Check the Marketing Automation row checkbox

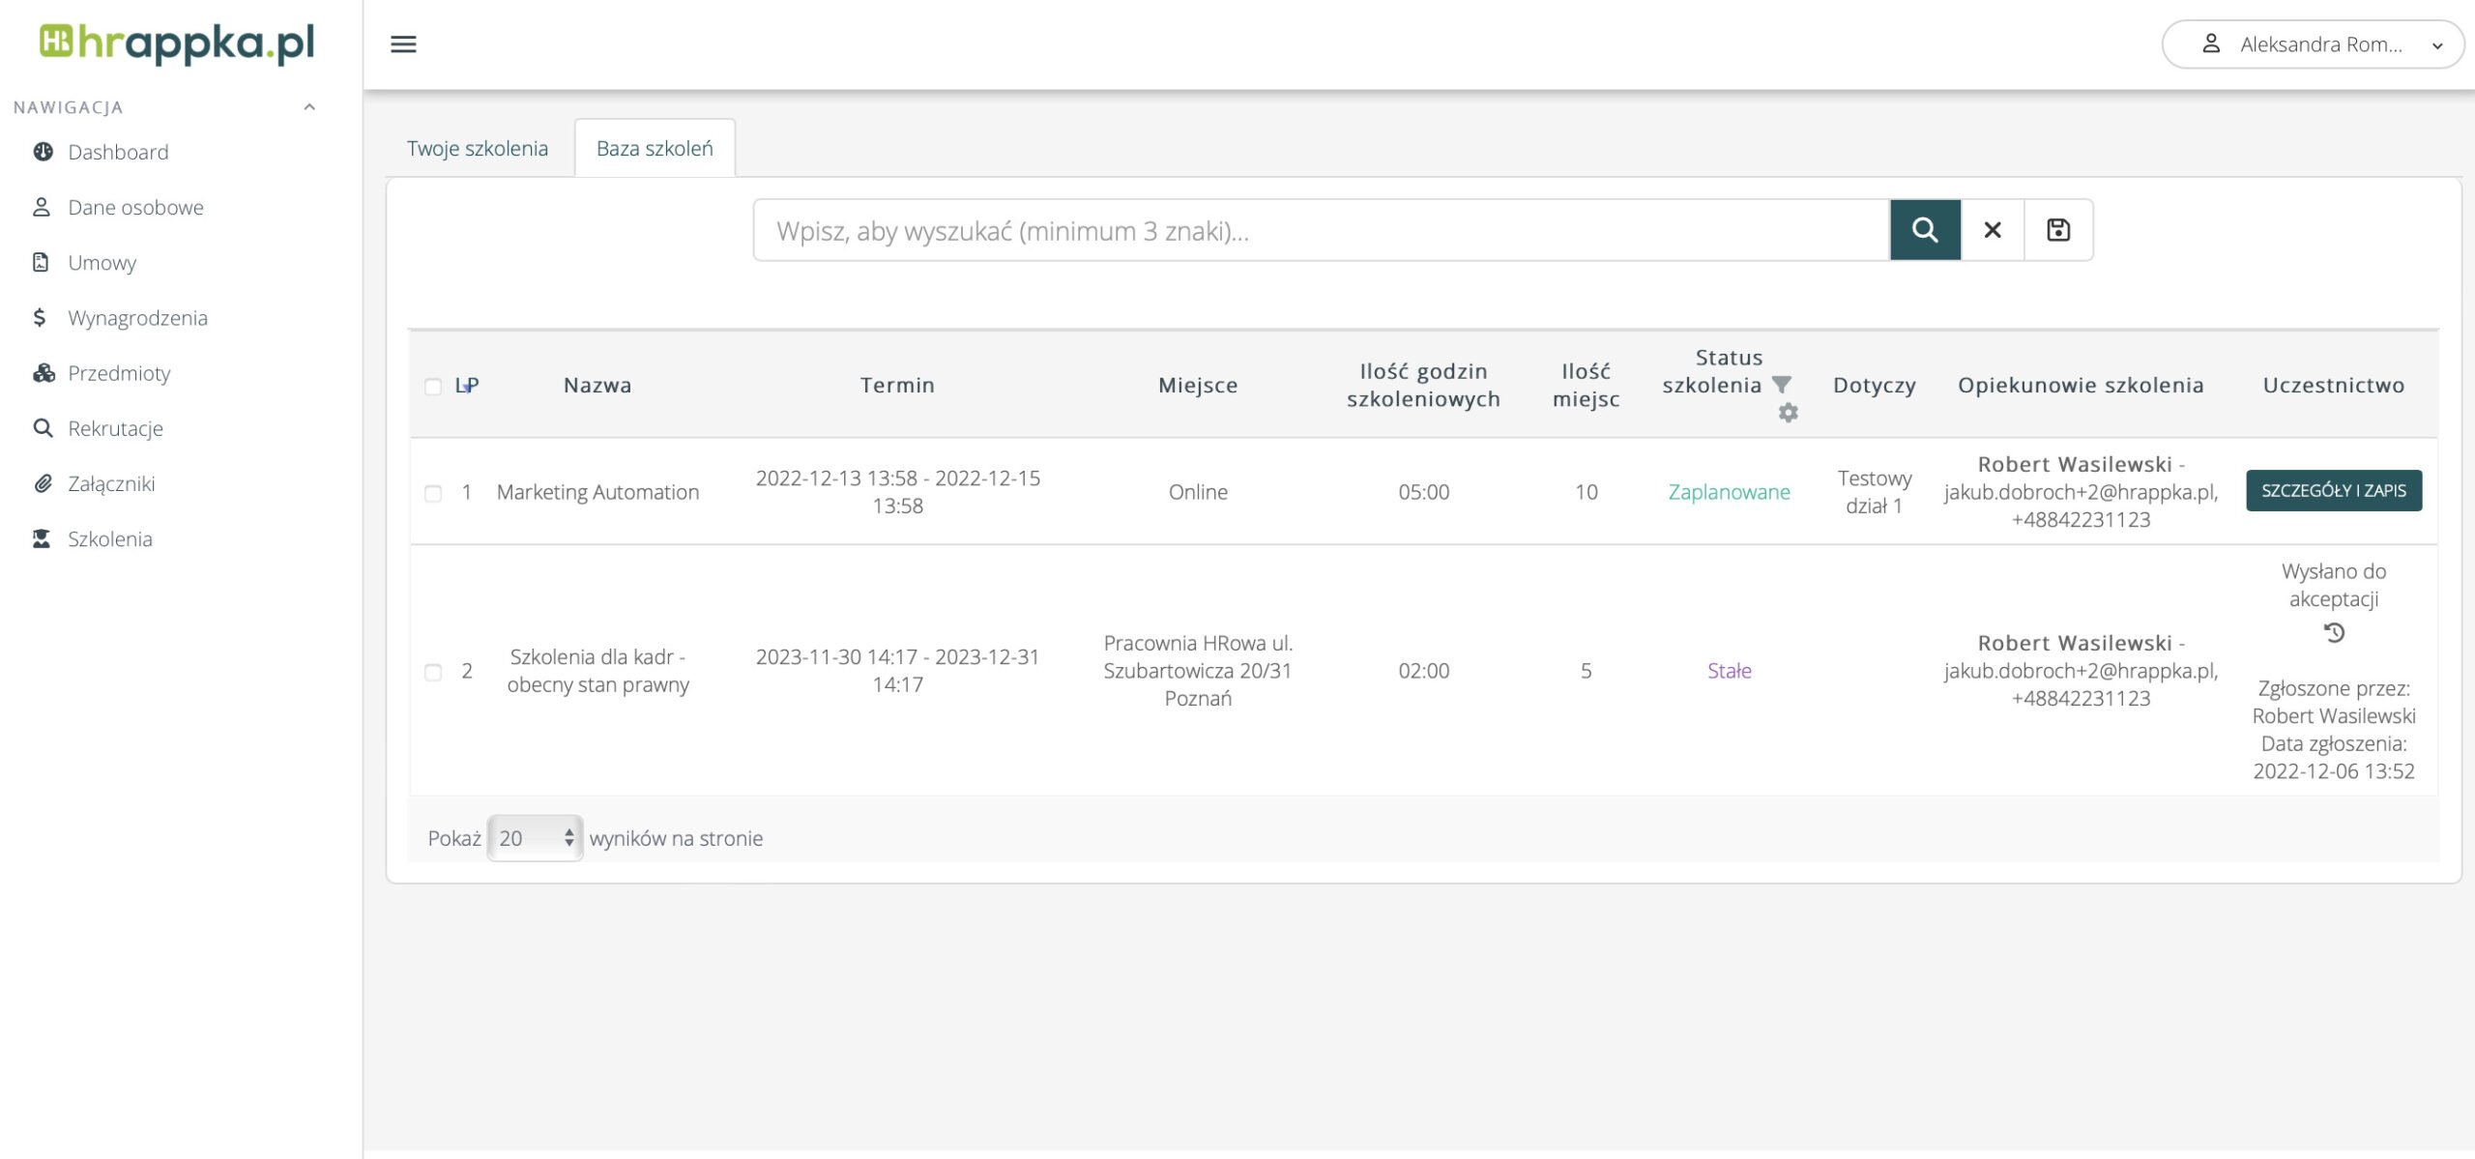pyautogui.click(x=433, y=493)
